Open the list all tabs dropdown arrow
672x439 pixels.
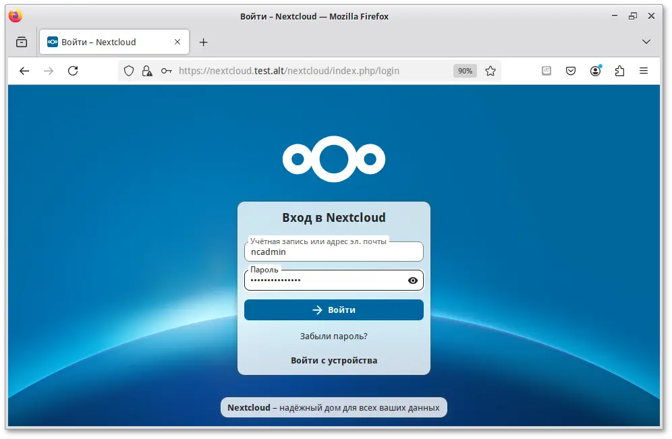[x=646, y=41]
